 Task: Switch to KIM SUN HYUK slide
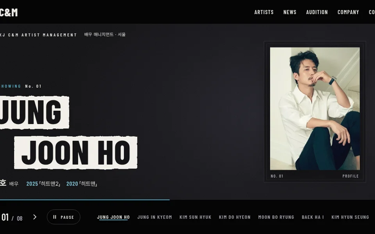coord(195,217)
